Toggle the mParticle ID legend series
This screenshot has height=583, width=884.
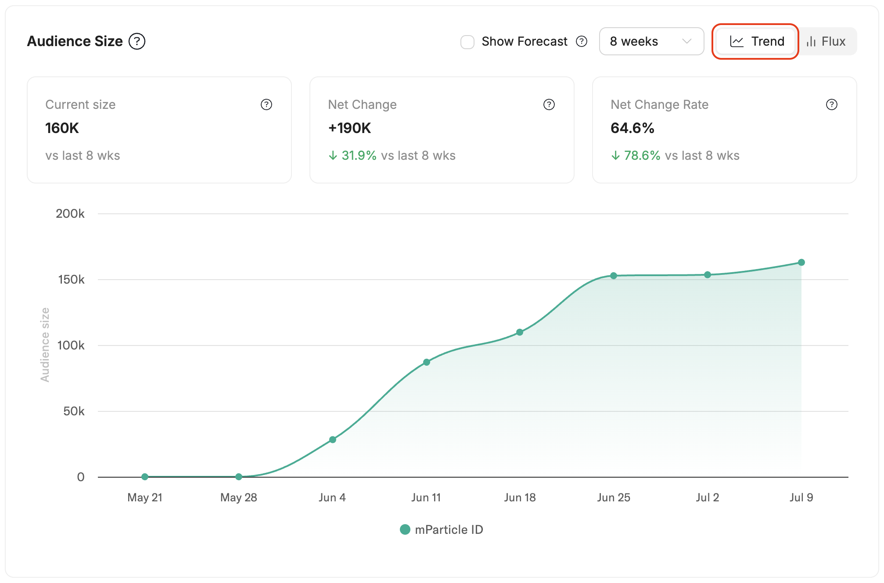[442, 529]
